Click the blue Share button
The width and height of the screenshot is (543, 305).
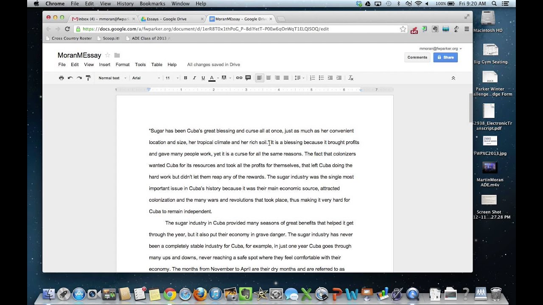pyautogui.click(x=445, y=57)
